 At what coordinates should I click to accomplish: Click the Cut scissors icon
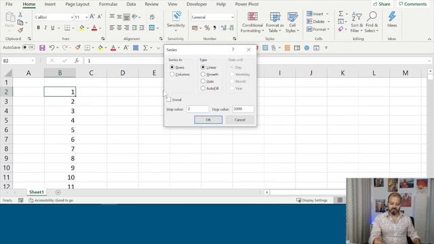(x=20, y=14)
